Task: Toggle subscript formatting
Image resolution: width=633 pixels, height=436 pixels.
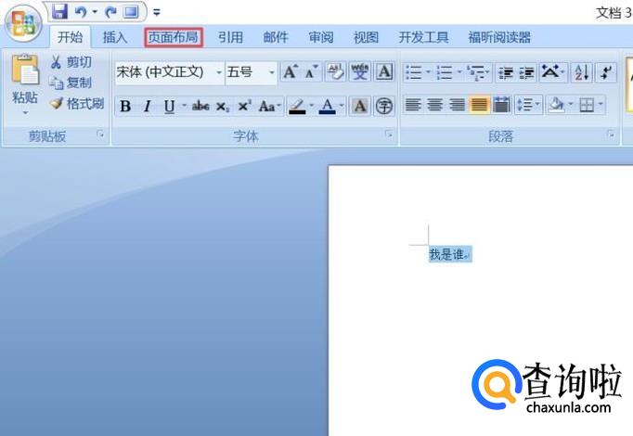Action: click(222, 106)
